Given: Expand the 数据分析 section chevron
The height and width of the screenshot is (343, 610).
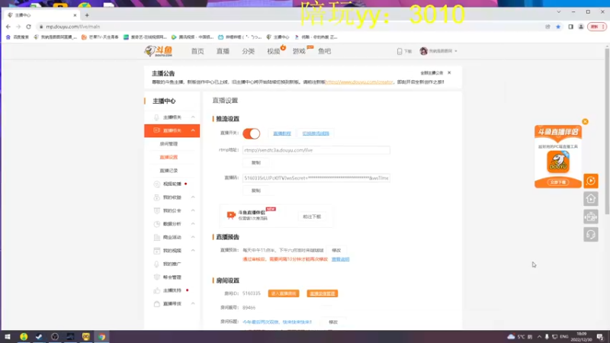Looking at the screenshot, I should coord(193,224).
